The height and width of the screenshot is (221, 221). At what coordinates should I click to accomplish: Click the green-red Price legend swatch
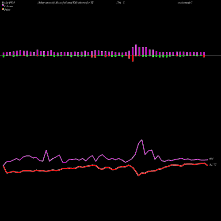tap(3, 9)
